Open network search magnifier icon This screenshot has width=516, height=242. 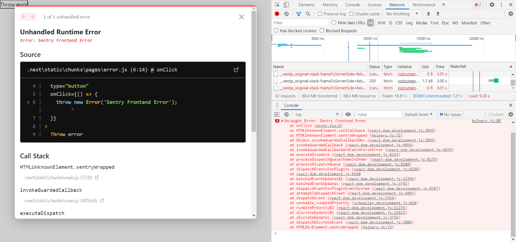coord(308,14)
